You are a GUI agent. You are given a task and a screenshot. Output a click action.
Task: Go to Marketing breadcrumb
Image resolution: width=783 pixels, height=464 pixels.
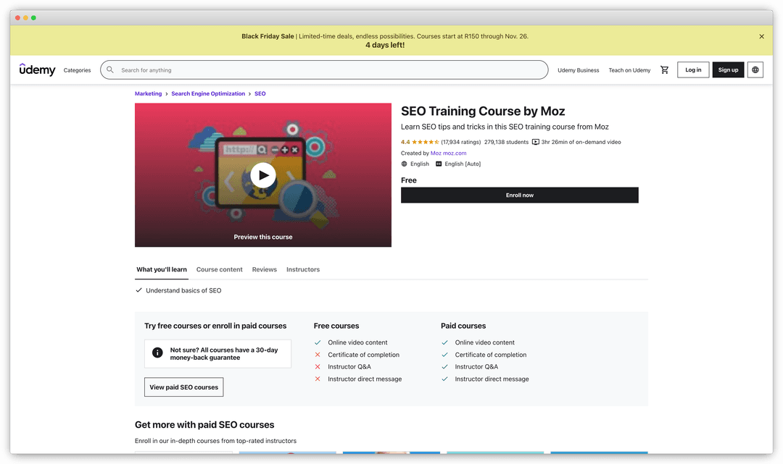[x=149, y=93]
